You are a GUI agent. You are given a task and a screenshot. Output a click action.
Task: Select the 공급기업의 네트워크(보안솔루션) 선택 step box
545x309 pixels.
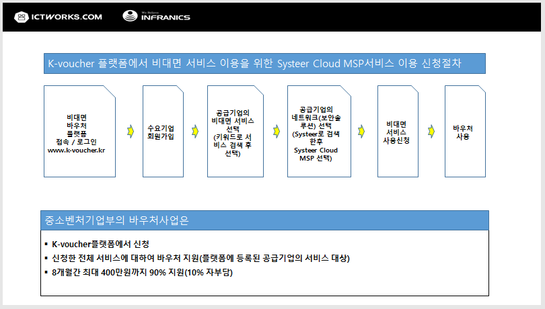coord(319,131)
